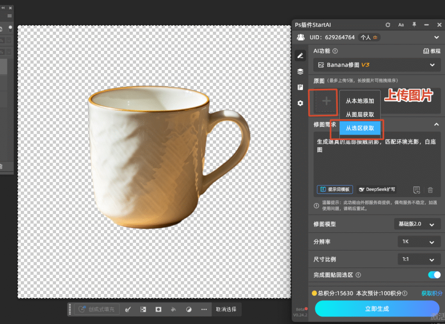Image resolution: width=445 pixels, height=324 pixels.
Task: Open the 教程 tutorial link
Action: (432, 51)
